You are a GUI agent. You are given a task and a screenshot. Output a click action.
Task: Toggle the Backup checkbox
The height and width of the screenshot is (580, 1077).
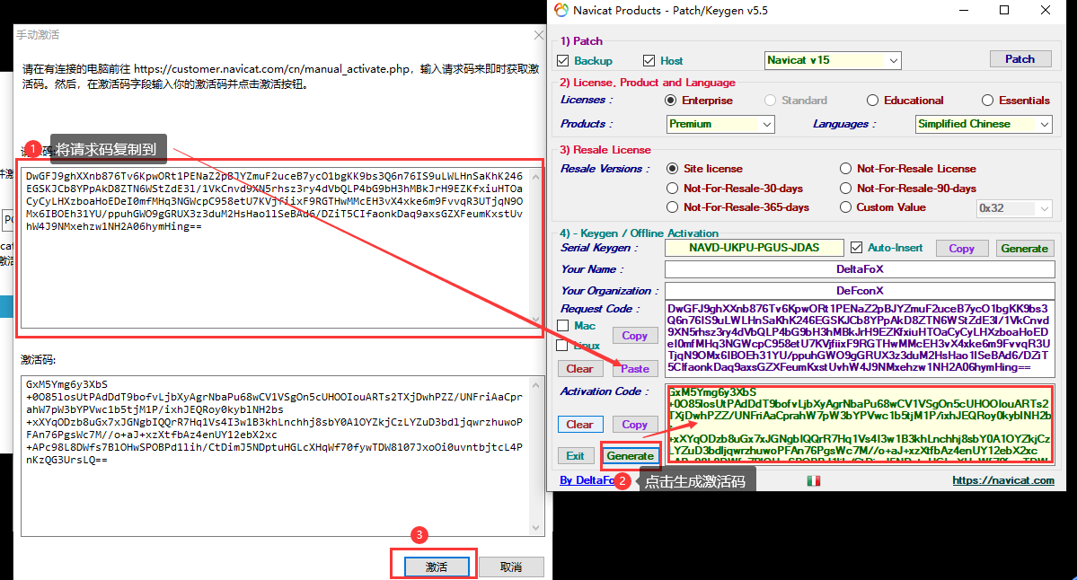click(563, 60)
